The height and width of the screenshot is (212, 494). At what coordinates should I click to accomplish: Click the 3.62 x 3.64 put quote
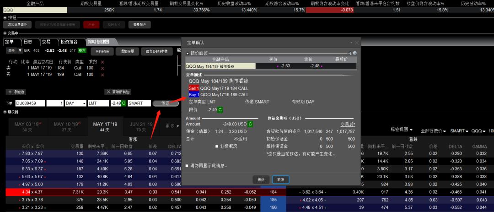coord(312,192)
